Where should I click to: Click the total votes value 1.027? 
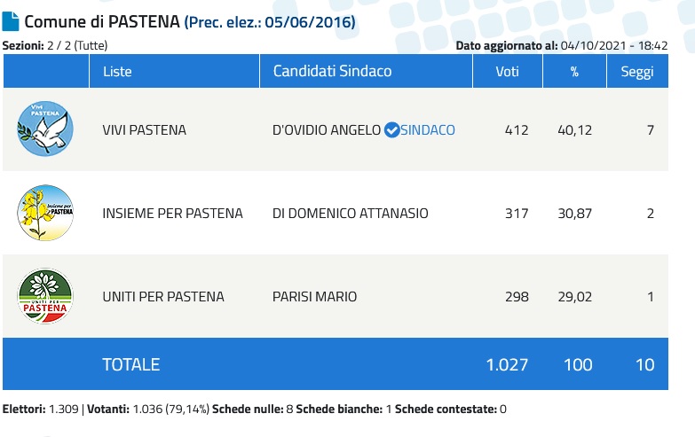coord(507,364)
